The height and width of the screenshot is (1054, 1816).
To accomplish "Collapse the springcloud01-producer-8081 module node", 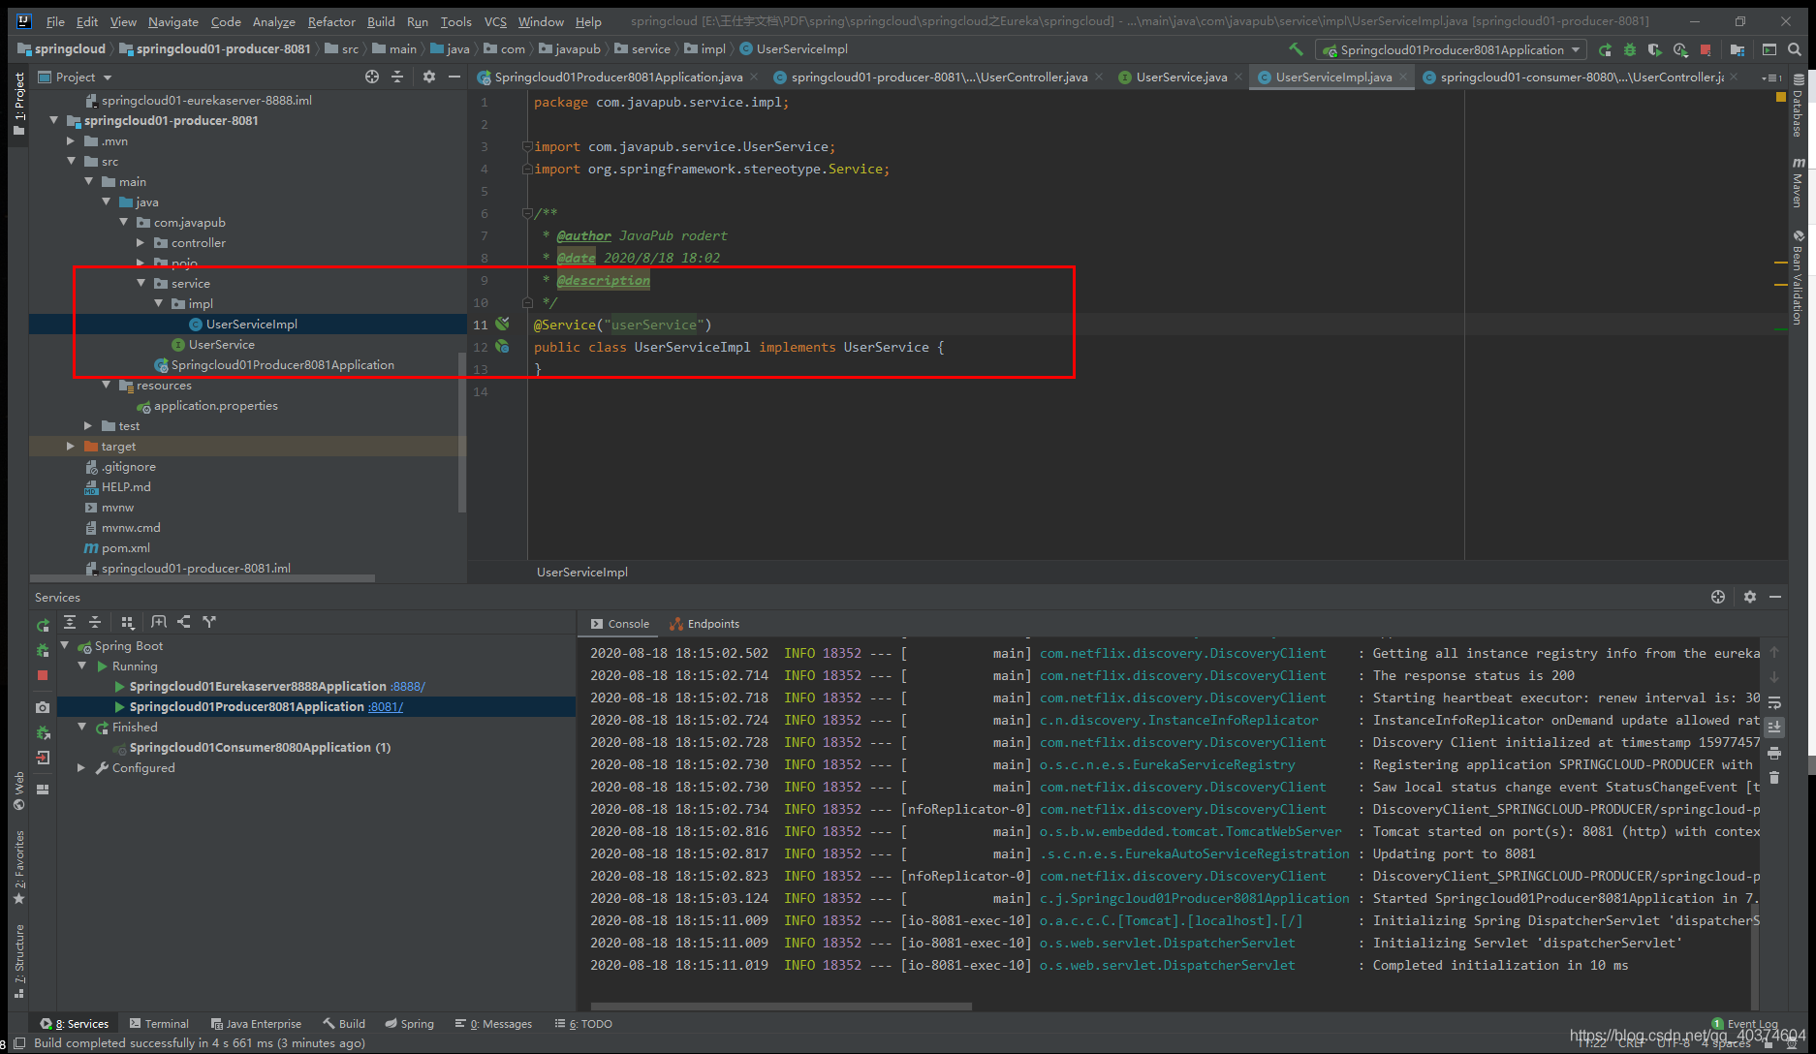I will coord(54,120).
